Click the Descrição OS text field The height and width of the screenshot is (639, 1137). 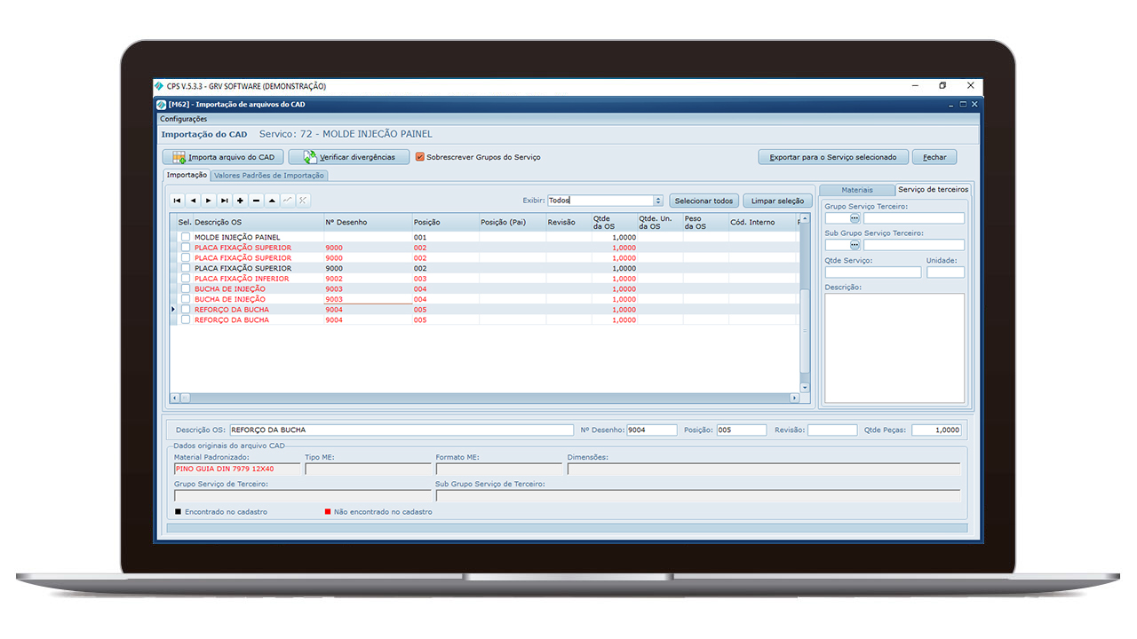click(x=401, y=430)
